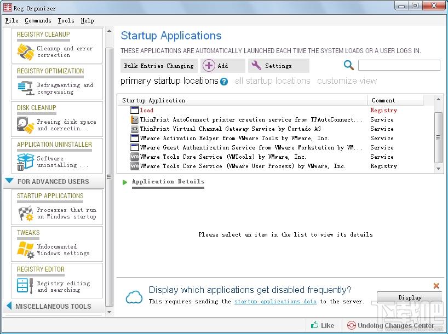Screen dimensions: 448x334
Task: Follow the startup applications data link
Action: pyautogui.click(x=275, y=301)
